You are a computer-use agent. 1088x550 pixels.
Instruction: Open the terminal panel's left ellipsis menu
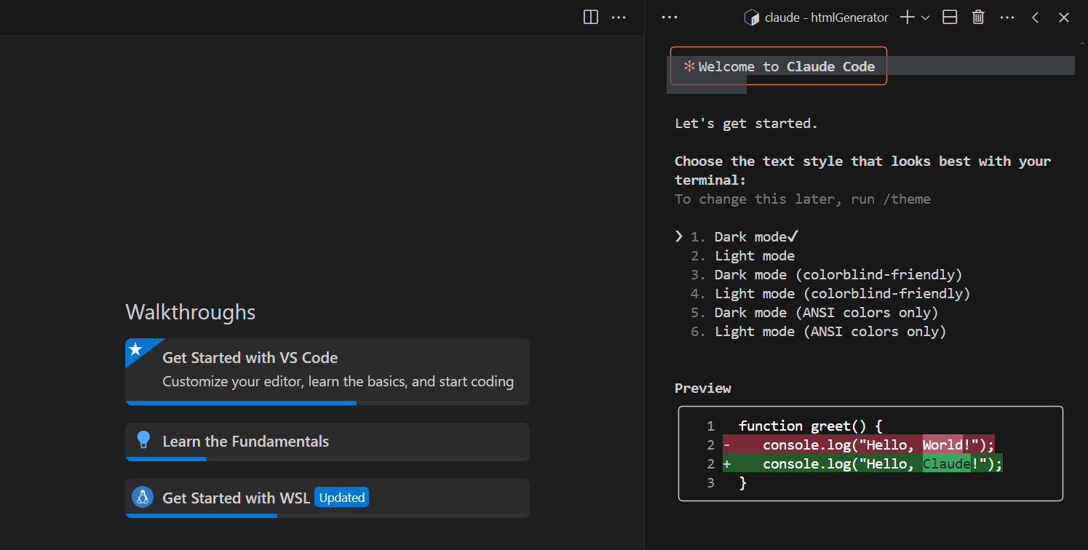pos(670,17)
